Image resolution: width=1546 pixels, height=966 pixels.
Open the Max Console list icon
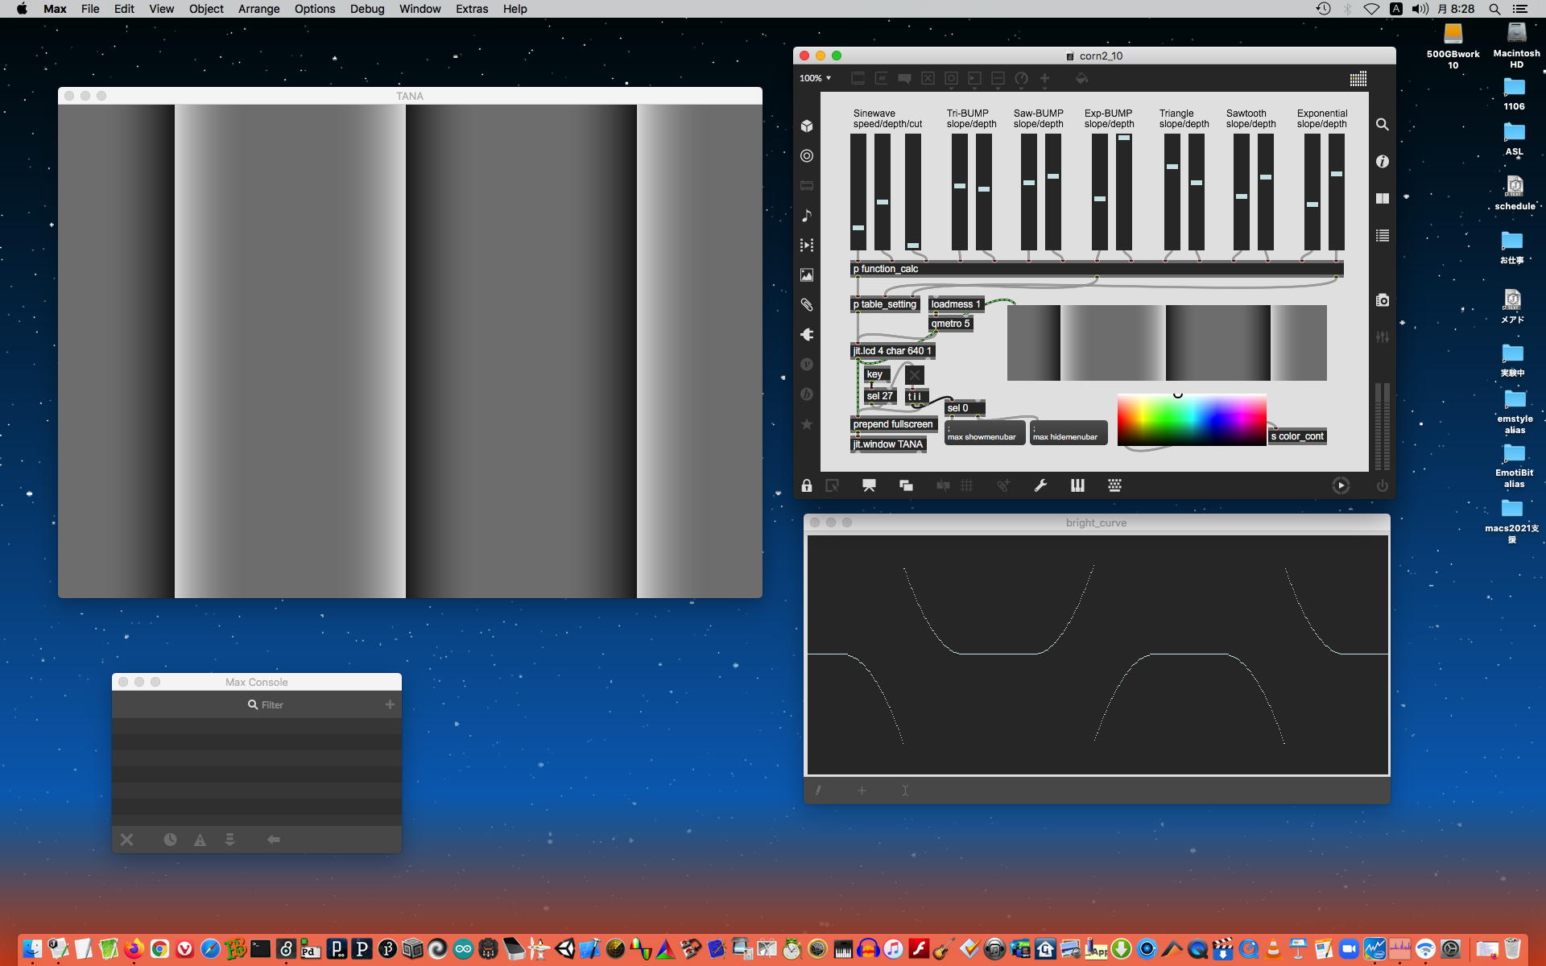coord(1383,236)
